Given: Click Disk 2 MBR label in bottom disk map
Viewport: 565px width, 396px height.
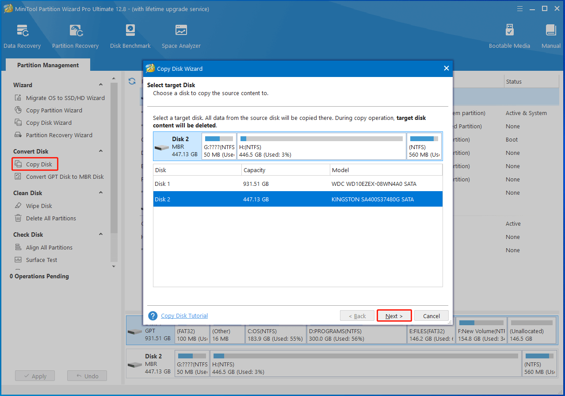Looking at the screenshot, I should (x=150, y=364).
